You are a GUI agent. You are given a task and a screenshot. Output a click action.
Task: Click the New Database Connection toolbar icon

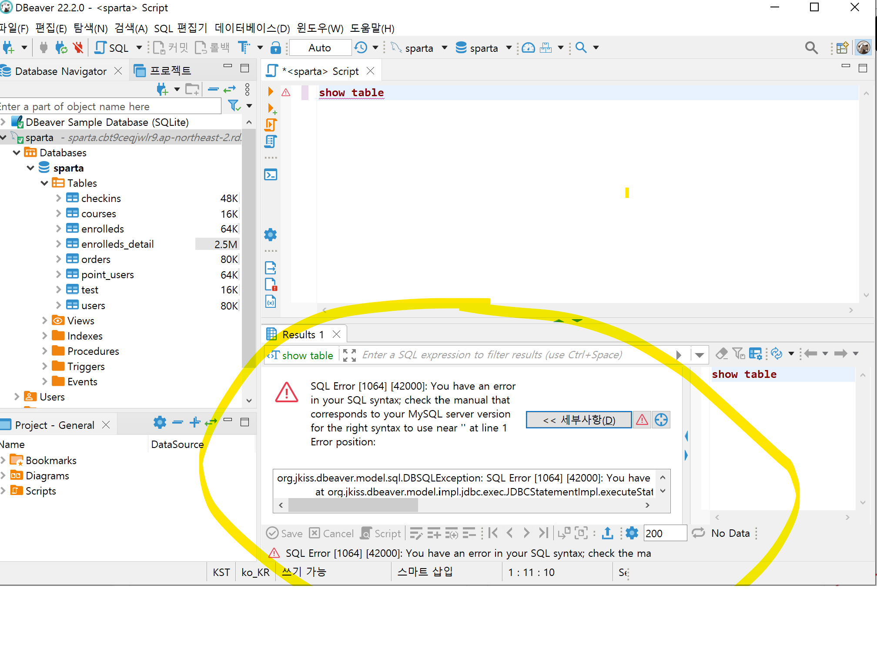(8, 47)
